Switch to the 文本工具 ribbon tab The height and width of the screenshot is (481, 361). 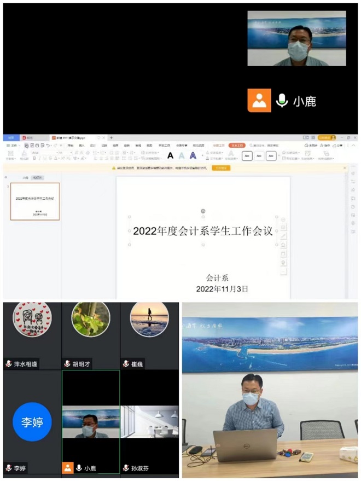coord(237,146)
